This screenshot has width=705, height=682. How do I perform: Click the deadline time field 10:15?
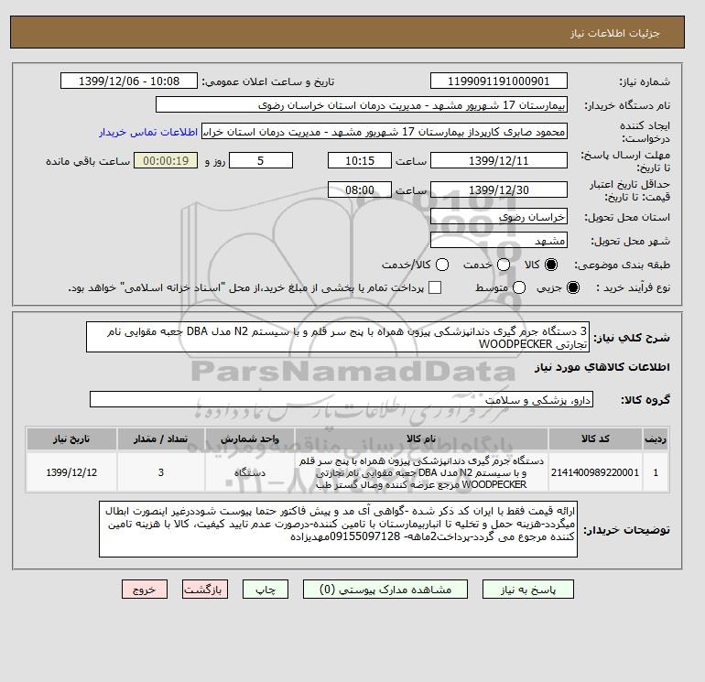coord(360,160)
